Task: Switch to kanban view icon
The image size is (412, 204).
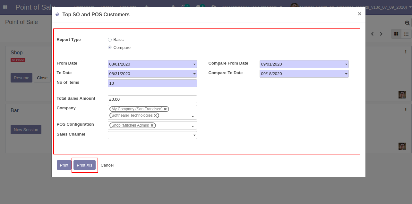Action: 396,34
